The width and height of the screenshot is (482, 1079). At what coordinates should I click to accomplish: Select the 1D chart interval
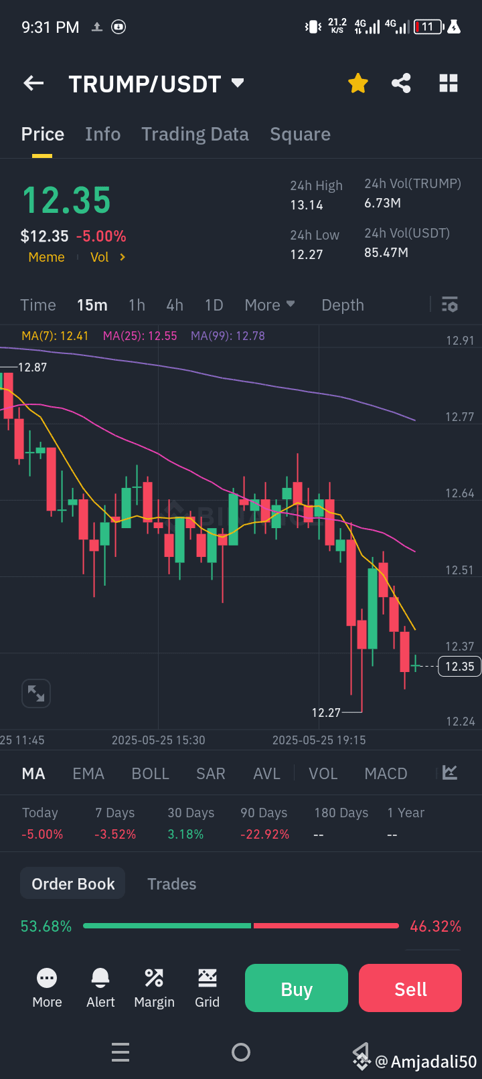pos(214,305)
